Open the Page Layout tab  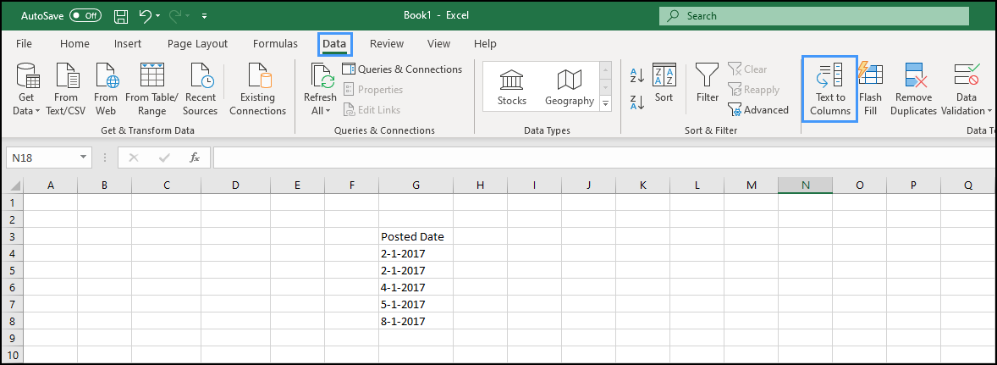tap(197, 44)
